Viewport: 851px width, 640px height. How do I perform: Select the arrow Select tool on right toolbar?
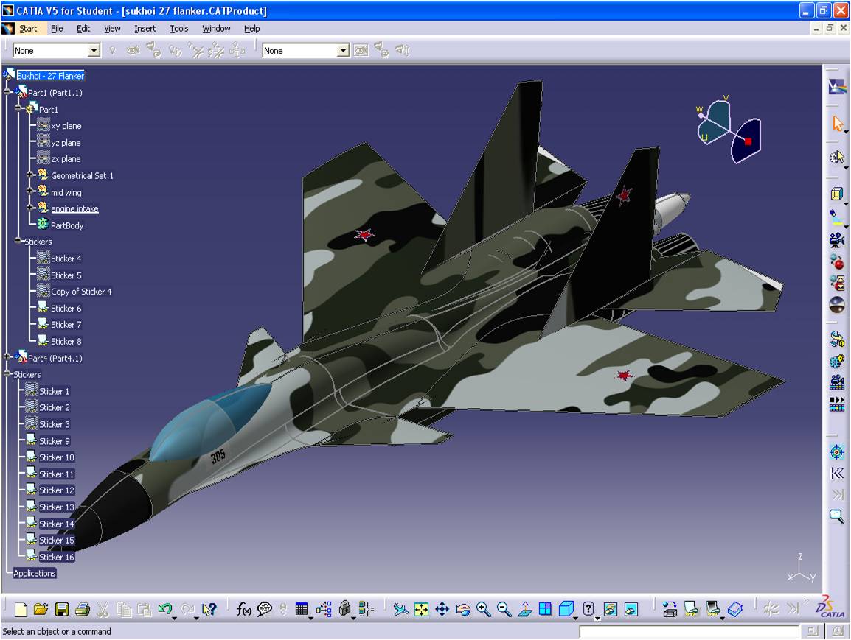838,124
